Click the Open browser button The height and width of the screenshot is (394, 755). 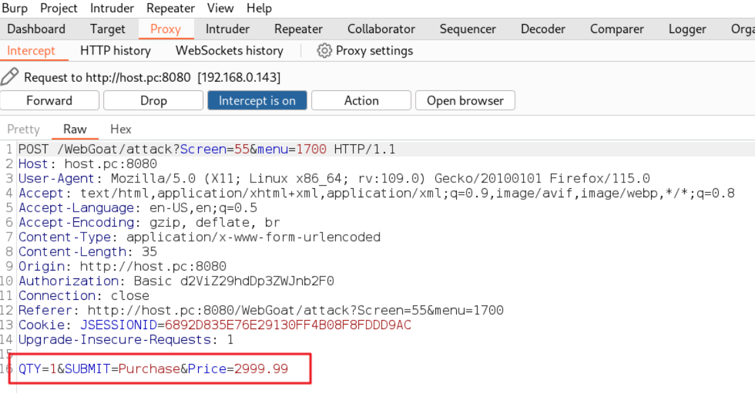(465, 101)
